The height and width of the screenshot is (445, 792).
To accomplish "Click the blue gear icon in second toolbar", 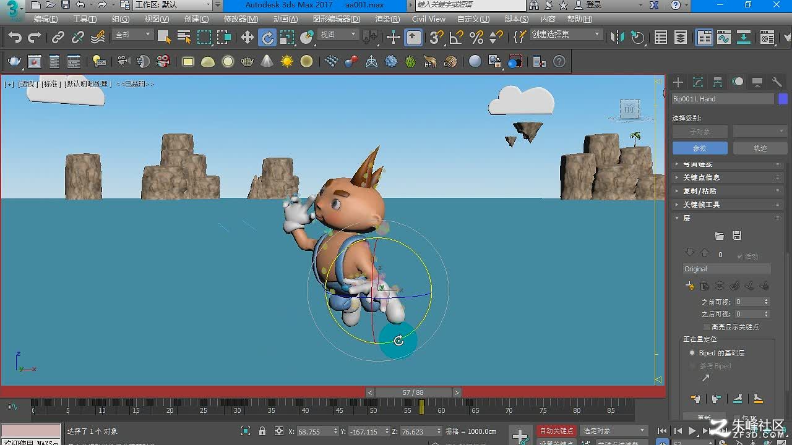I will pos(391,62).
